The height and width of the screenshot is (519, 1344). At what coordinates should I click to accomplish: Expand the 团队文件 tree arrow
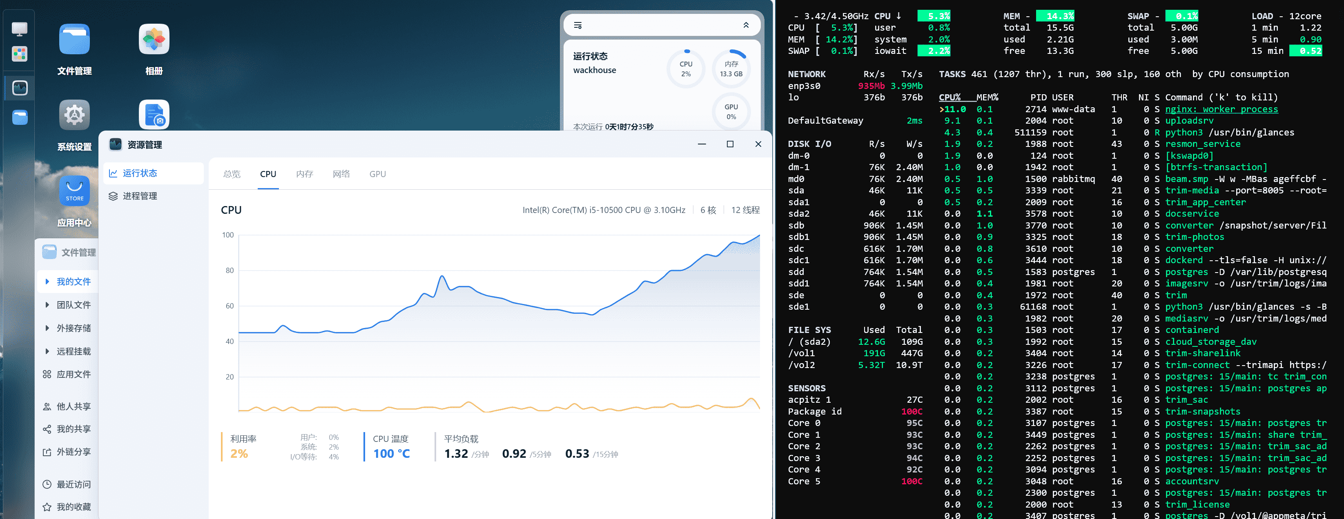pos(47,305)
